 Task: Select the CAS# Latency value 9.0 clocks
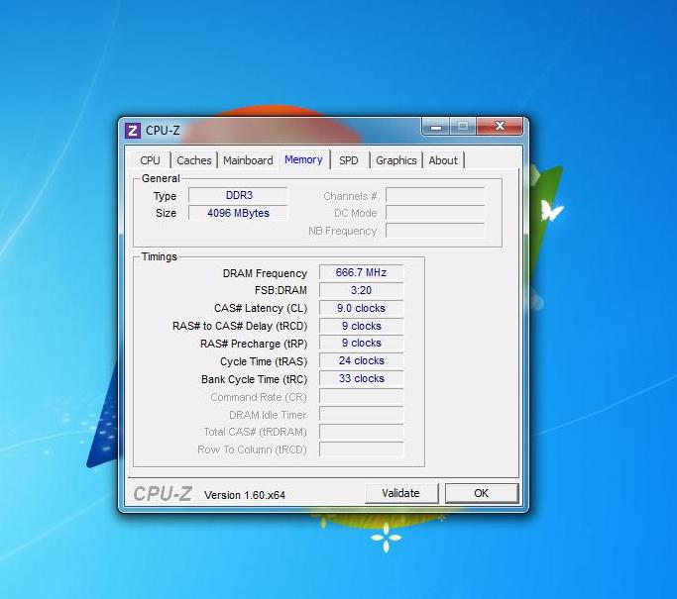pyautogui.click(x=361, y=308)
